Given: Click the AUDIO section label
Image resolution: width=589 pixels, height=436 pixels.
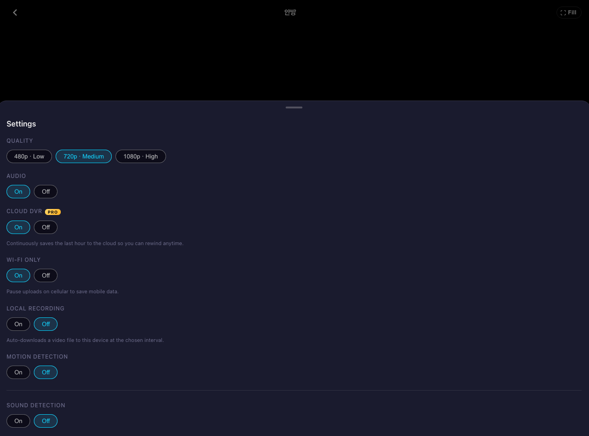Looking at the screenshot, I should [16, 176].
